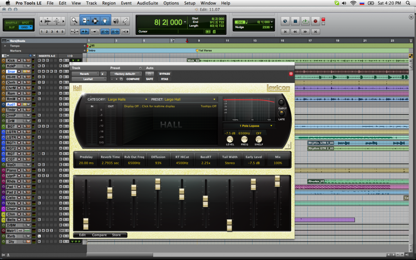The image size is (416, 260).
Task: Select zoom preset 3
Action: pos(52,32)
